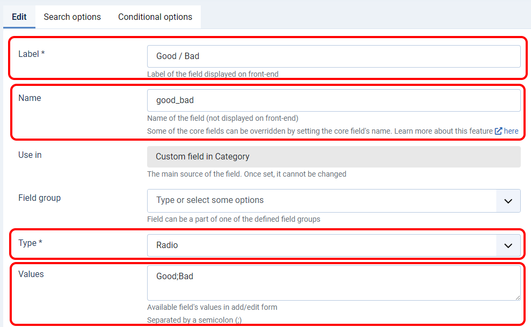Click 'Name of the field (not displayed on front-end)' hint
This screenshot has width=531, height=327.
223,118
